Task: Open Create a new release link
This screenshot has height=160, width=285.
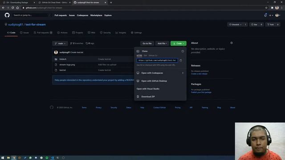Action: (199, 74)
